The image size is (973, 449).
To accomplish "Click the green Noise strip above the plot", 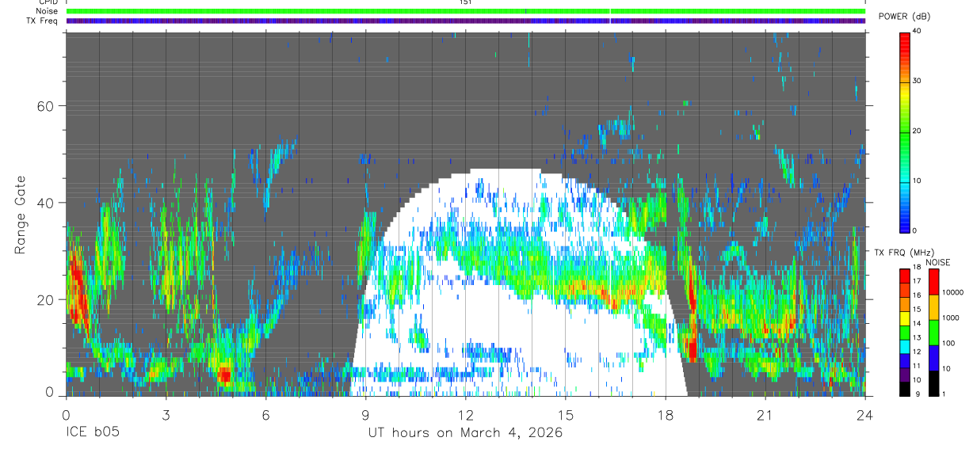I will coord(466,11).
